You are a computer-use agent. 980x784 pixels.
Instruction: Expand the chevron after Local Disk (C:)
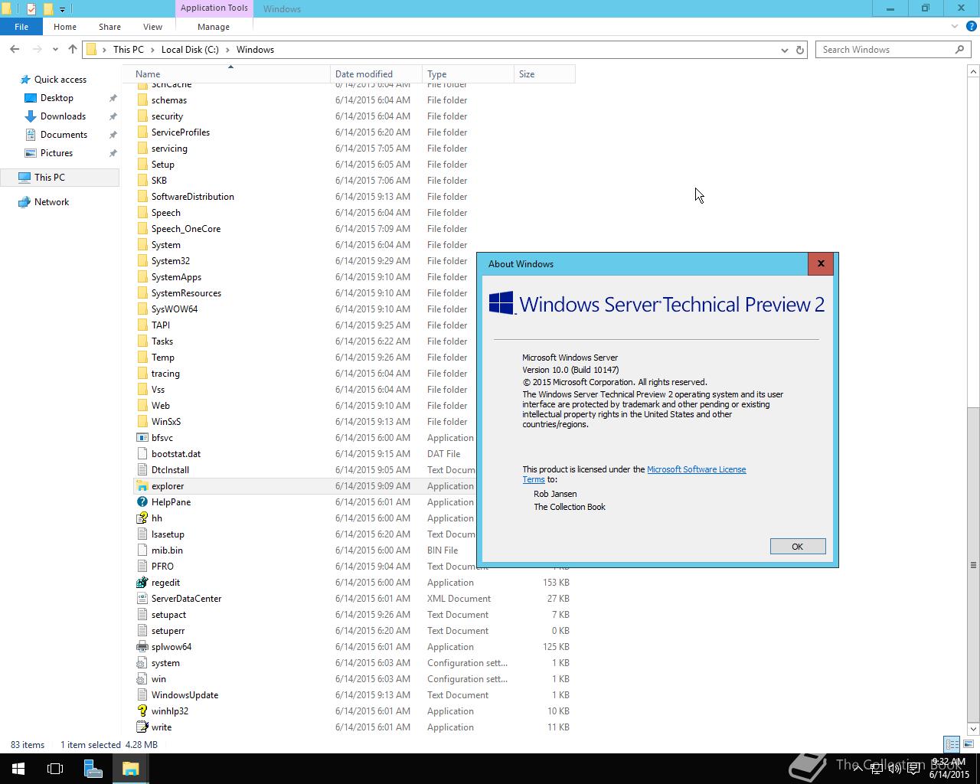tap(227, 50)
